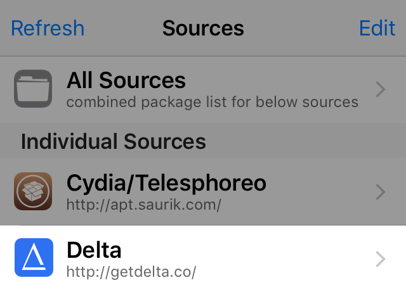Click blank navigation bar beside Sources title
This screenshot has width=406, height=292.
click(x=298, y=29)
